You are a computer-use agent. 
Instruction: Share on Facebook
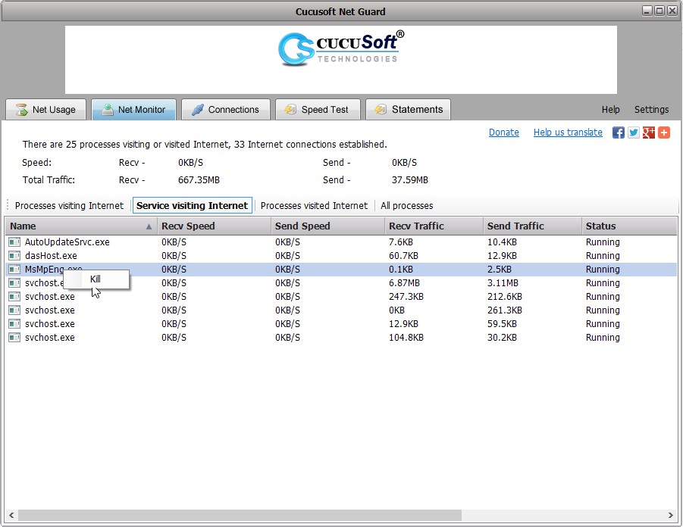(x=619, y=133)
